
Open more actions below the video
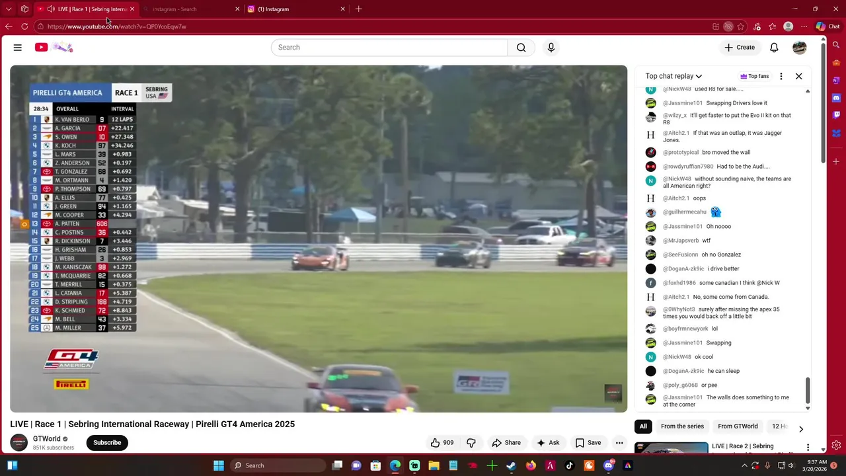point(619,443)
